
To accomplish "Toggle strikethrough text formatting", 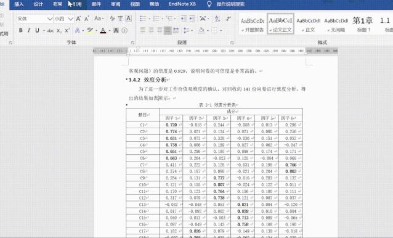I will [x=51, y=31].
